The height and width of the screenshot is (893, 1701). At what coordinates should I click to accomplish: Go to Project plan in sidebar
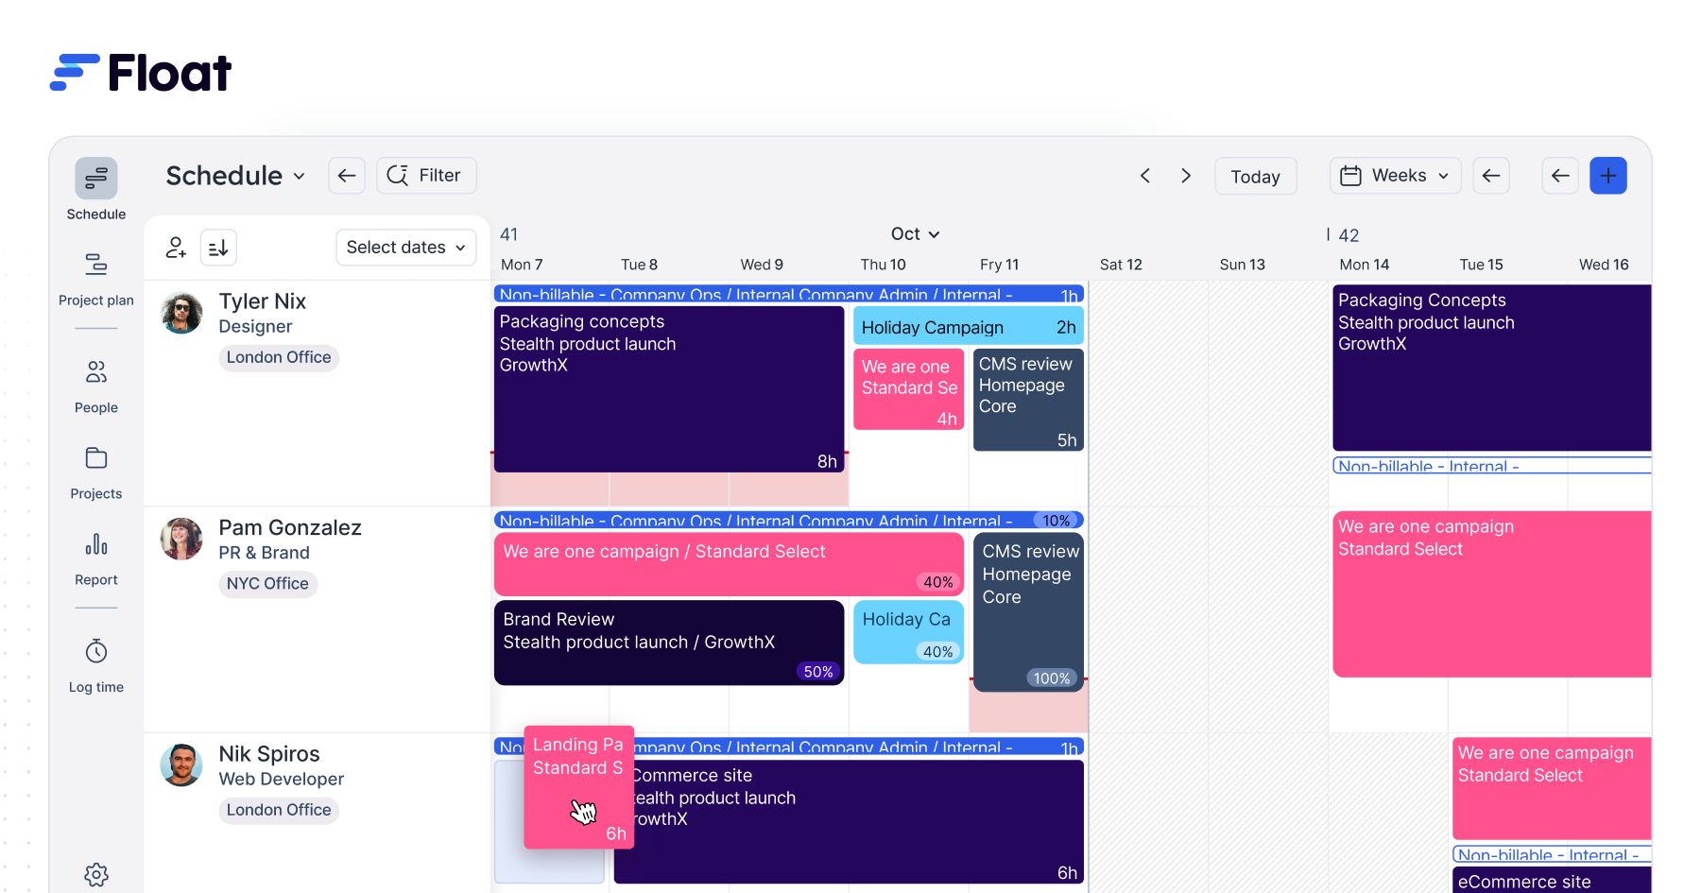96,280
